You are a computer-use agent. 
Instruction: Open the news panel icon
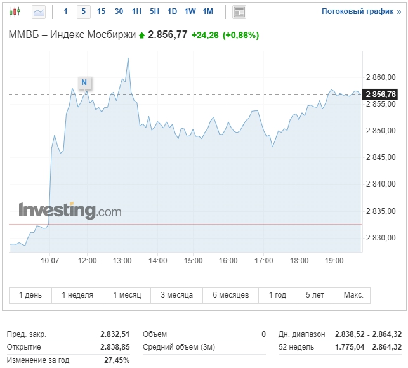[239, 12]
